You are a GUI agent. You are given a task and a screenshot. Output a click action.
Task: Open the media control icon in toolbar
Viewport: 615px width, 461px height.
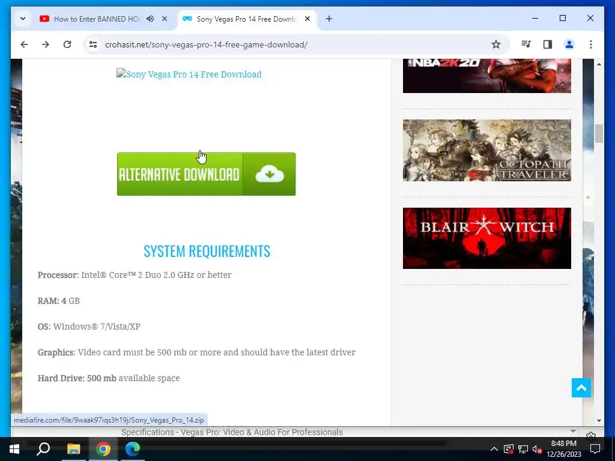click(526, 44)
